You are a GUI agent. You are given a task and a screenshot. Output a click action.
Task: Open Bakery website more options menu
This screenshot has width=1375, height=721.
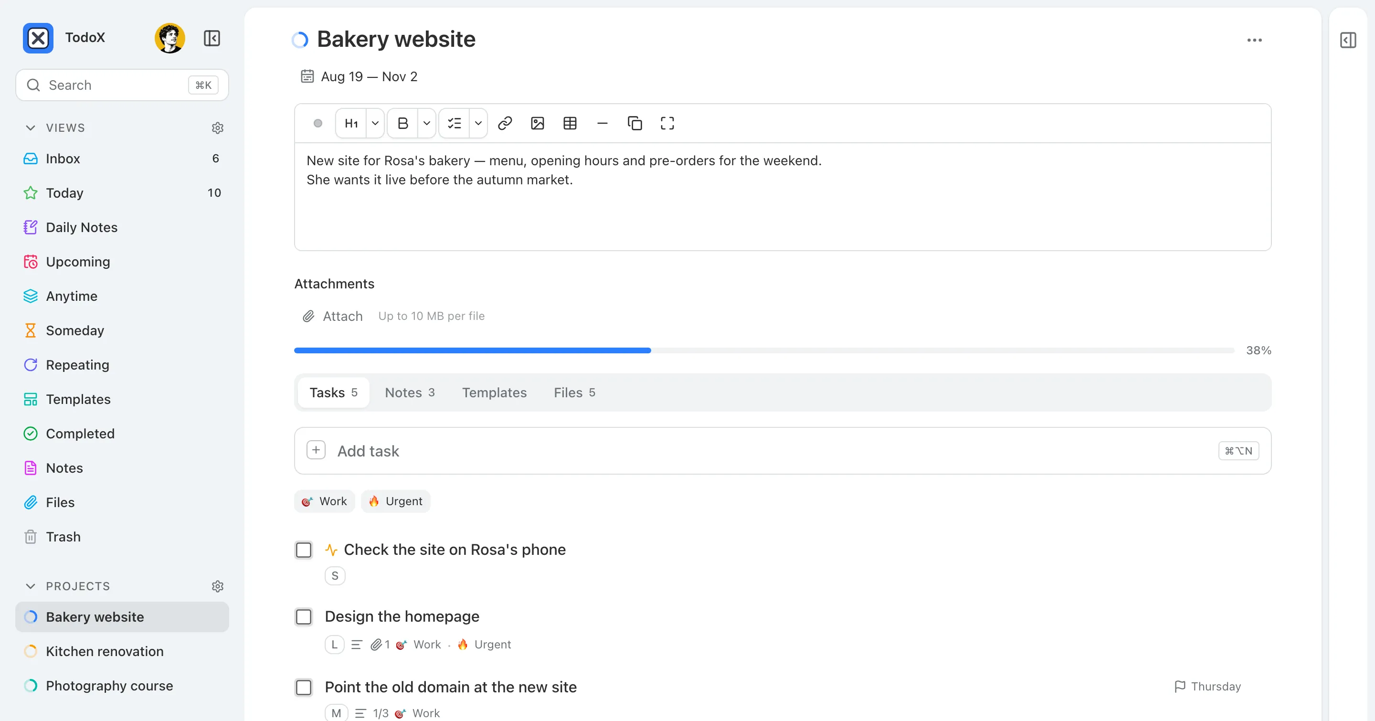coord(1254,40)
